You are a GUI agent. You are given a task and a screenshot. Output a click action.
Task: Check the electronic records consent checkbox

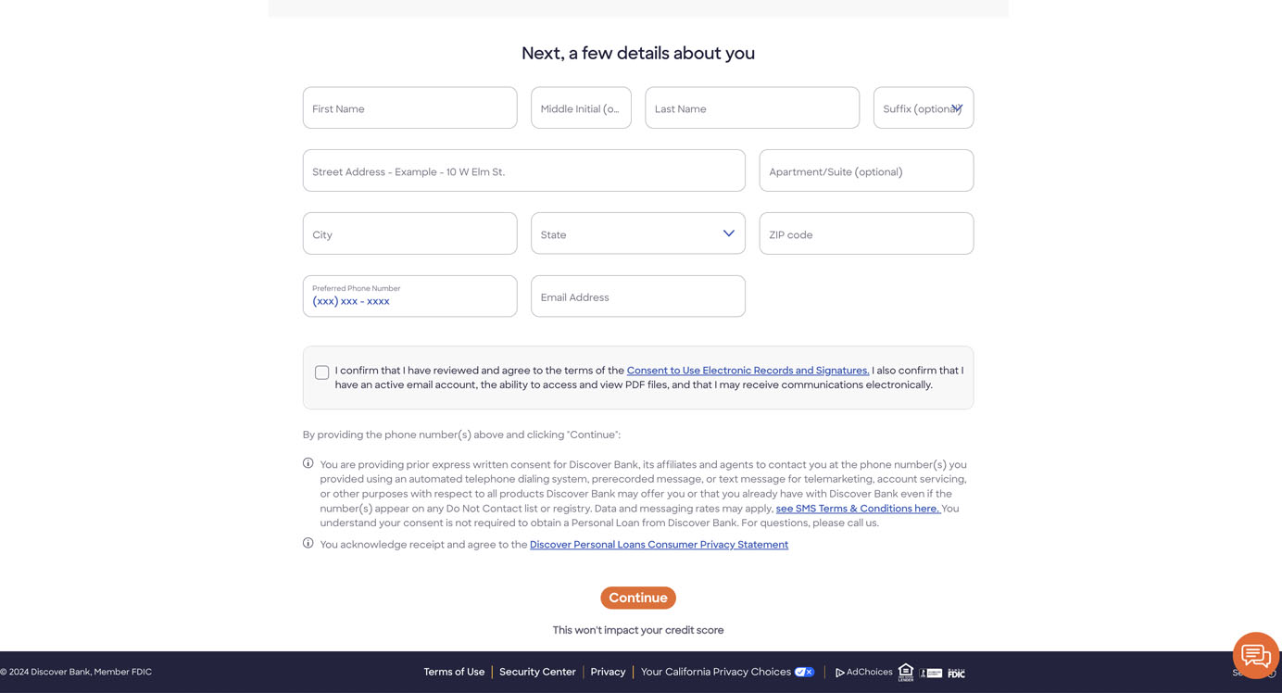pos(321,372)
